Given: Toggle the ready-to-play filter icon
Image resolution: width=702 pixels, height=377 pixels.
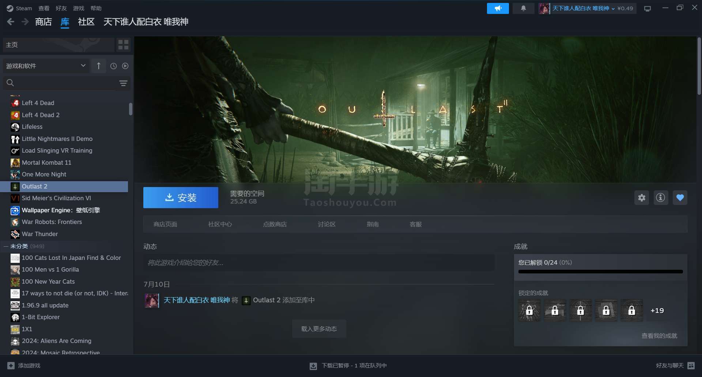Looking at the screenshot, I should [125, 66].
